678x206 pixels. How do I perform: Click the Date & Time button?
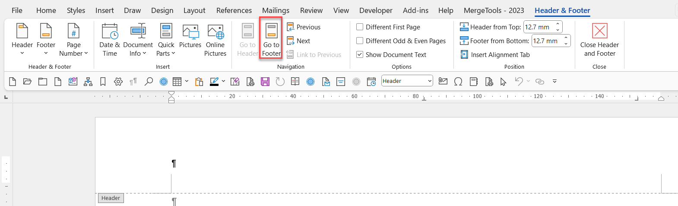click(x=110, y=40)
